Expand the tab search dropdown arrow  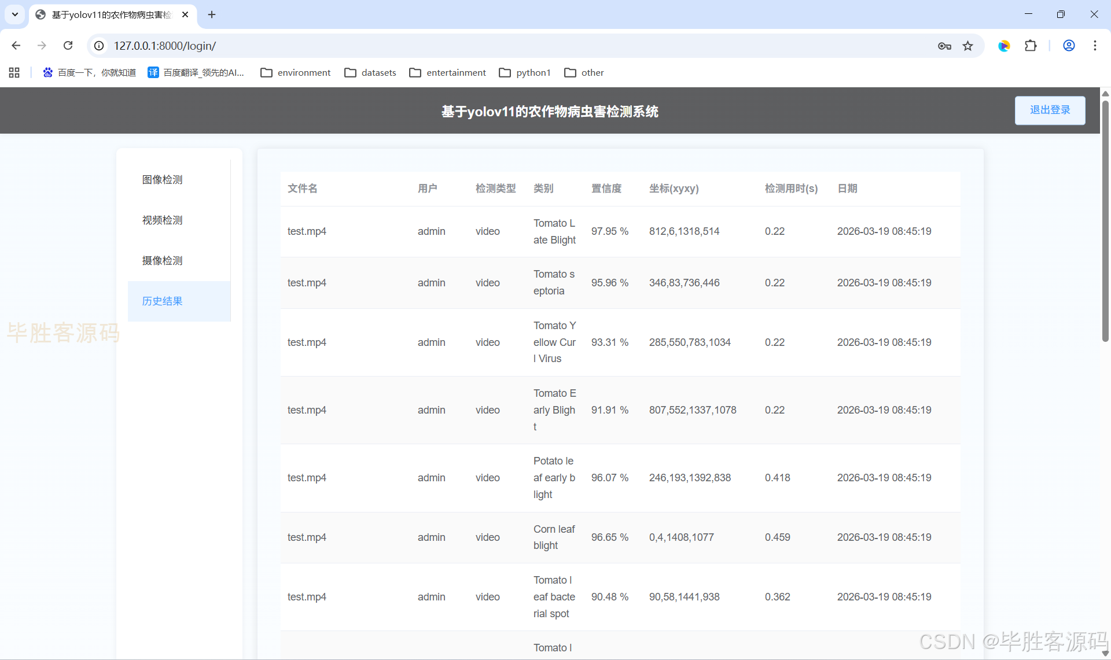pos(15,14)
